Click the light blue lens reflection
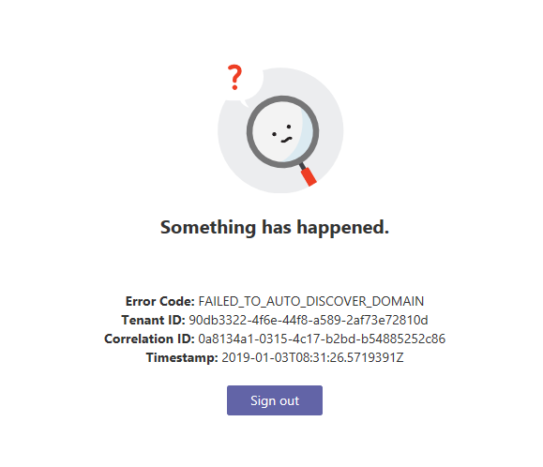 [303, 135]
